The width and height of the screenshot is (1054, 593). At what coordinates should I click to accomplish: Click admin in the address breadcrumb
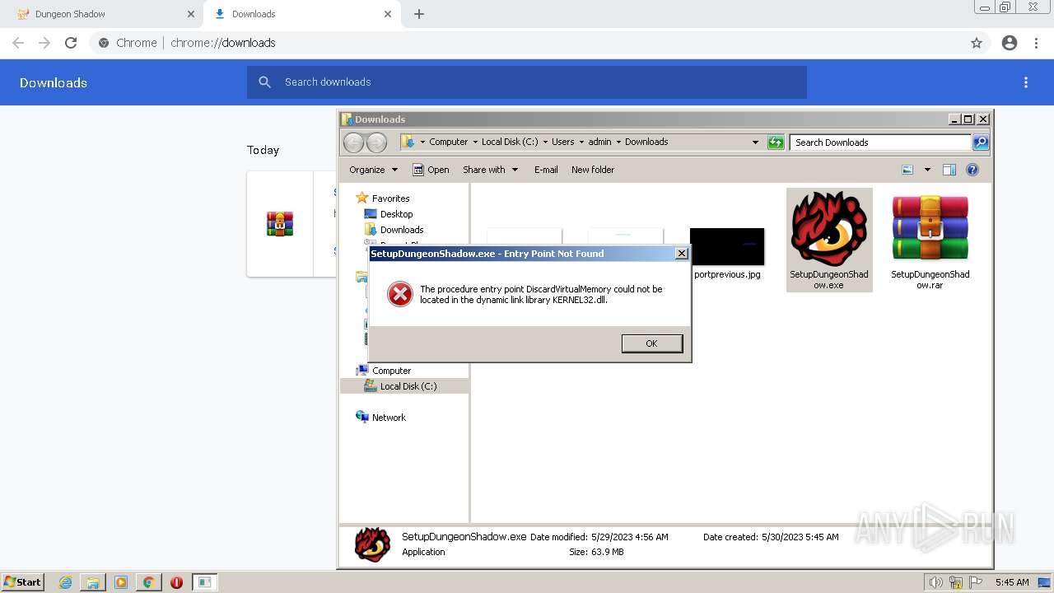(x=599, y=142)
